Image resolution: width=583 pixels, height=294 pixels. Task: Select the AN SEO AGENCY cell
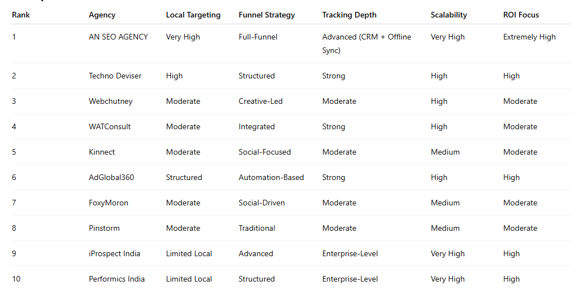(x=118, y=37)
